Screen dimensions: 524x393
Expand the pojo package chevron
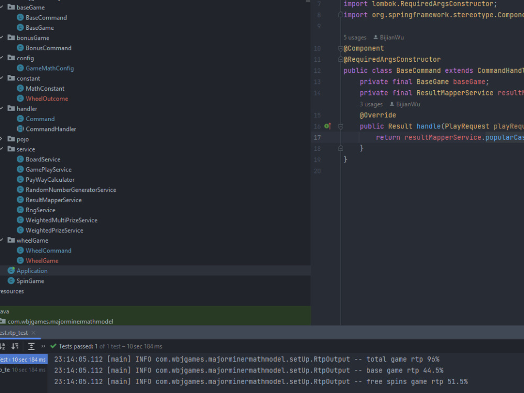pyautogui.click(x=2, y=139)
